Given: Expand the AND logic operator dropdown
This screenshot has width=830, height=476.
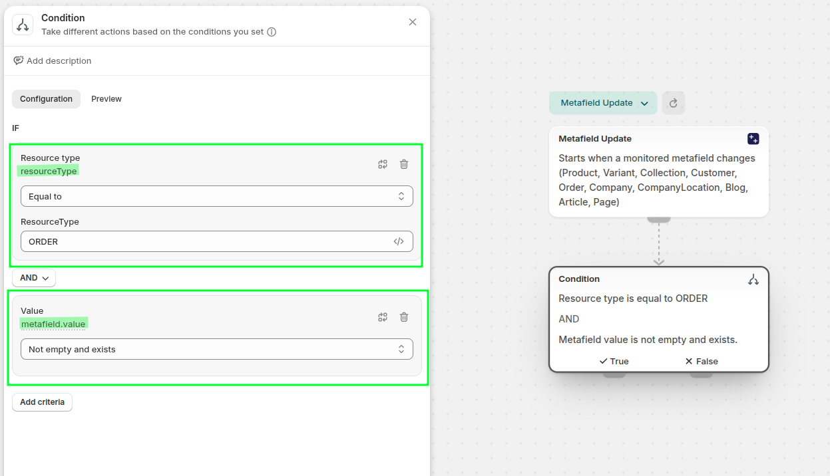Looking at the screenshot, I should [34, 278].
